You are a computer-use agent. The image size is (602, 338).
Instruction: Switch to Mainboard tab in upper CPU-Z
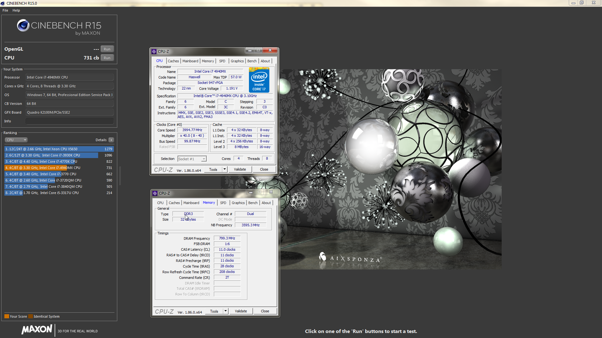pos(190,61)
